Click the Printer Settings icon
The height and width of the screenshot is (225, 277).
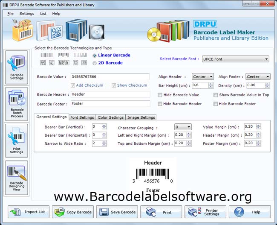pos(194,212)
